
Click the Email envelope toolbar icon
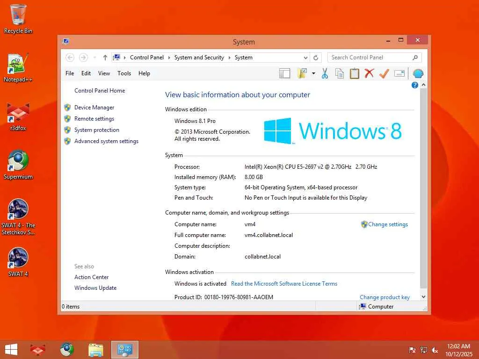pyautogui.click(x=399, y=73)
